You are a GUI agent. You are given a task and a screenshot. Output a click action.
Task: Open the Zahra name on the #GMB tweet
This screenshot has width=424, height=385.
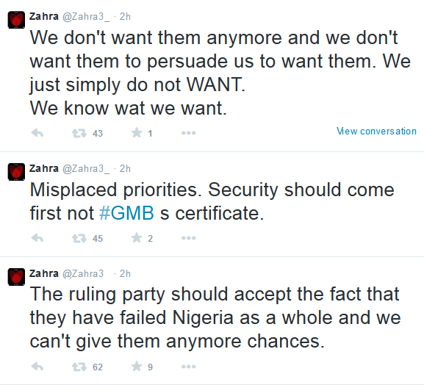(x=44, y=168)
